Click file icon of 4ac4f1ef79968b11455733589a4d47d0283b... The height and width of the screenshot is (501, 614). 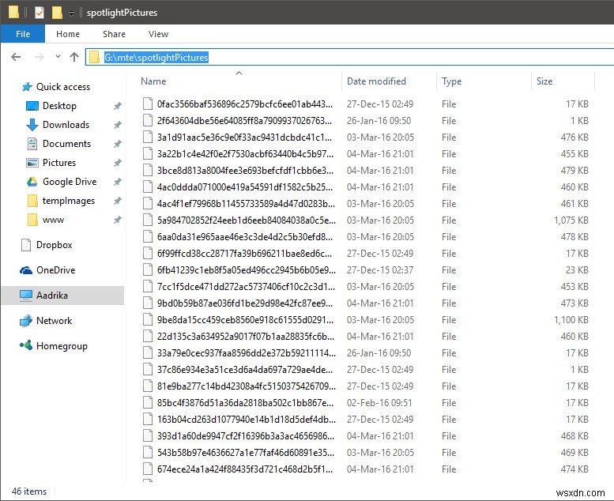pos(148,204)
